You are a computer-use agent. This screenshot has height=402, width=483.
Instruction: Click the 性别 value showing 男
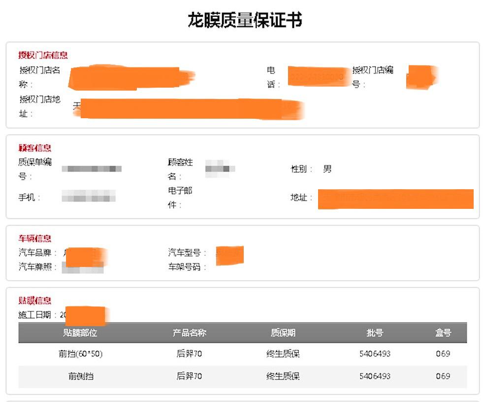coord(328,168)
